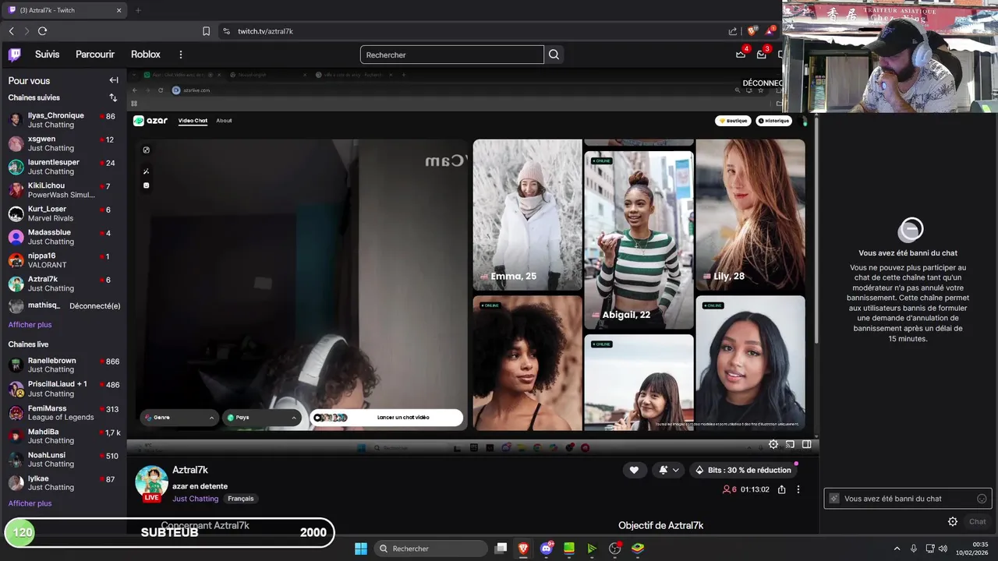998x561 pixels.
Task: Open xsgwen channel in sidebar
Action: click(x=63, y=143)
